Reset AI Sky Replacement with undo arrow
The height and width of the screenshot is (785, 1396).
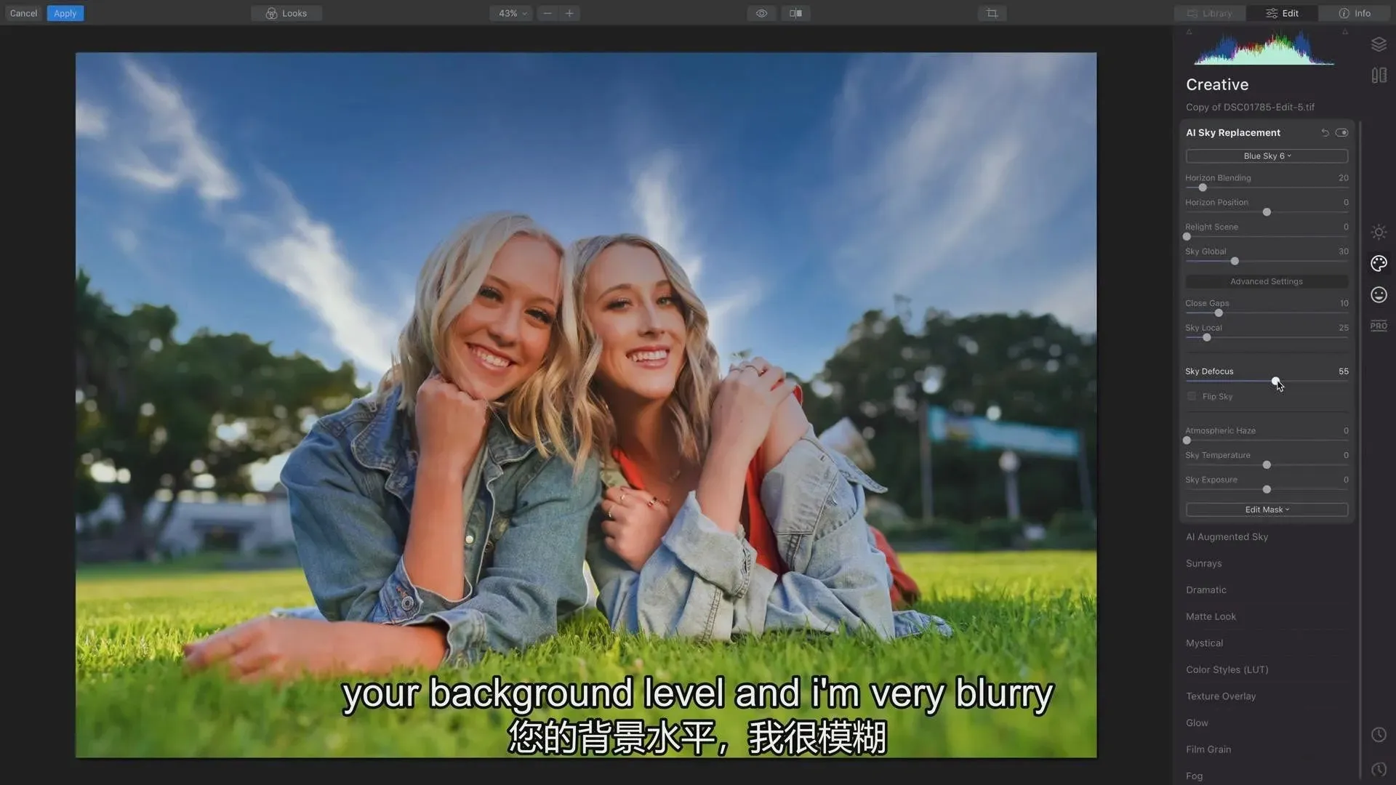tap(1325, 133)
